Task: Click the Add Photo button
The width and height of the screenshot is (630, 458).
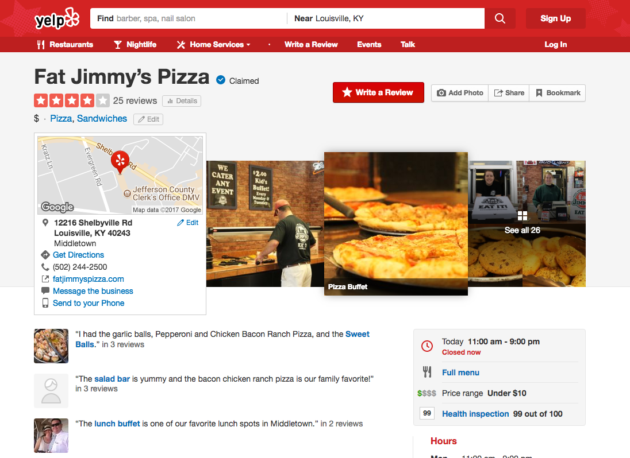Action: click(460, 93)
